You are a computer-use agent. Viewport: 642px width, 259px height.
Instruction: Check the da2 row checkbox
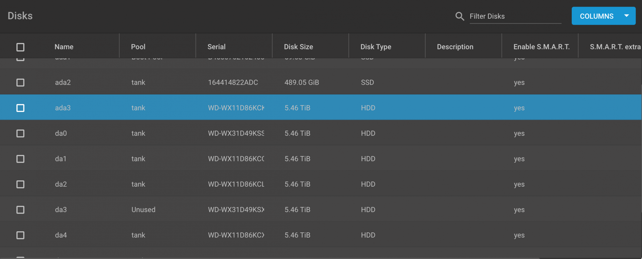pos(20,184)
